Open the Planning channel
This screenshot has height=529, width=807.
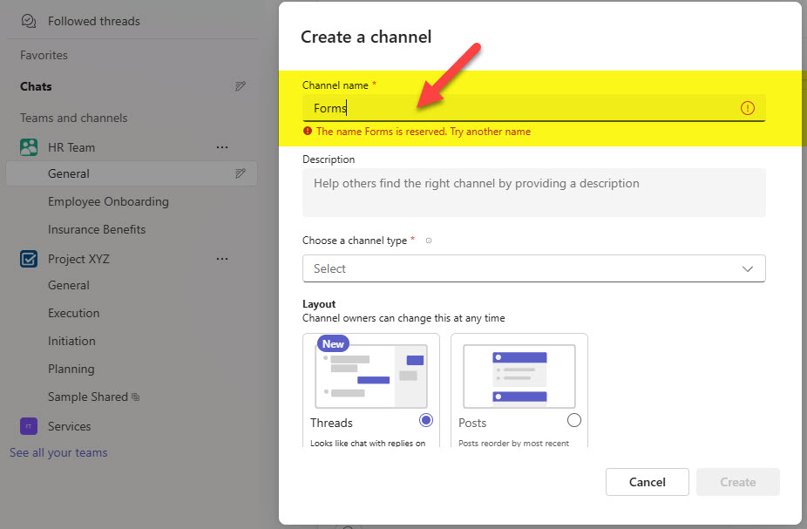71,369
